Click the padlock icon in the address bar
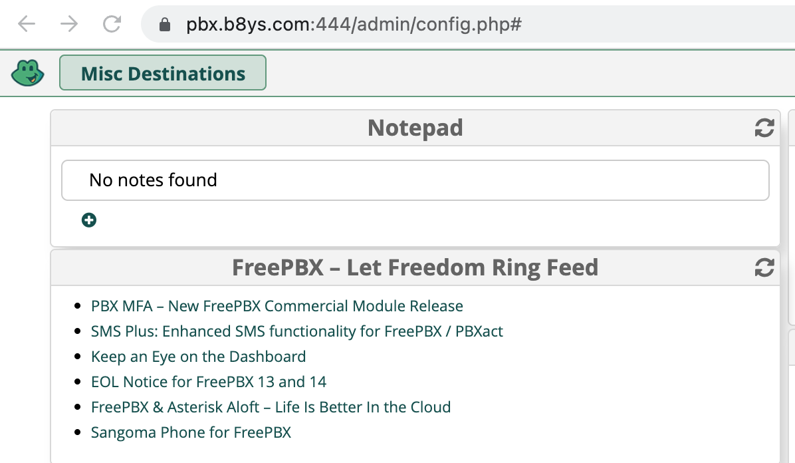 click(x=166, y=25)
